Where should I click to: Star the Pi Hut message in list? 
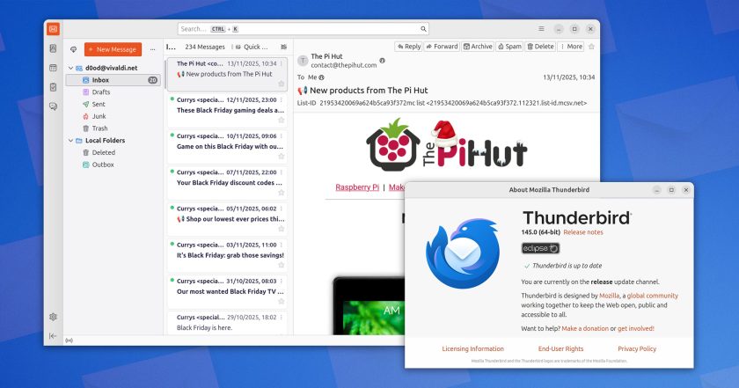pyautogui.click(x=282, y=84)
